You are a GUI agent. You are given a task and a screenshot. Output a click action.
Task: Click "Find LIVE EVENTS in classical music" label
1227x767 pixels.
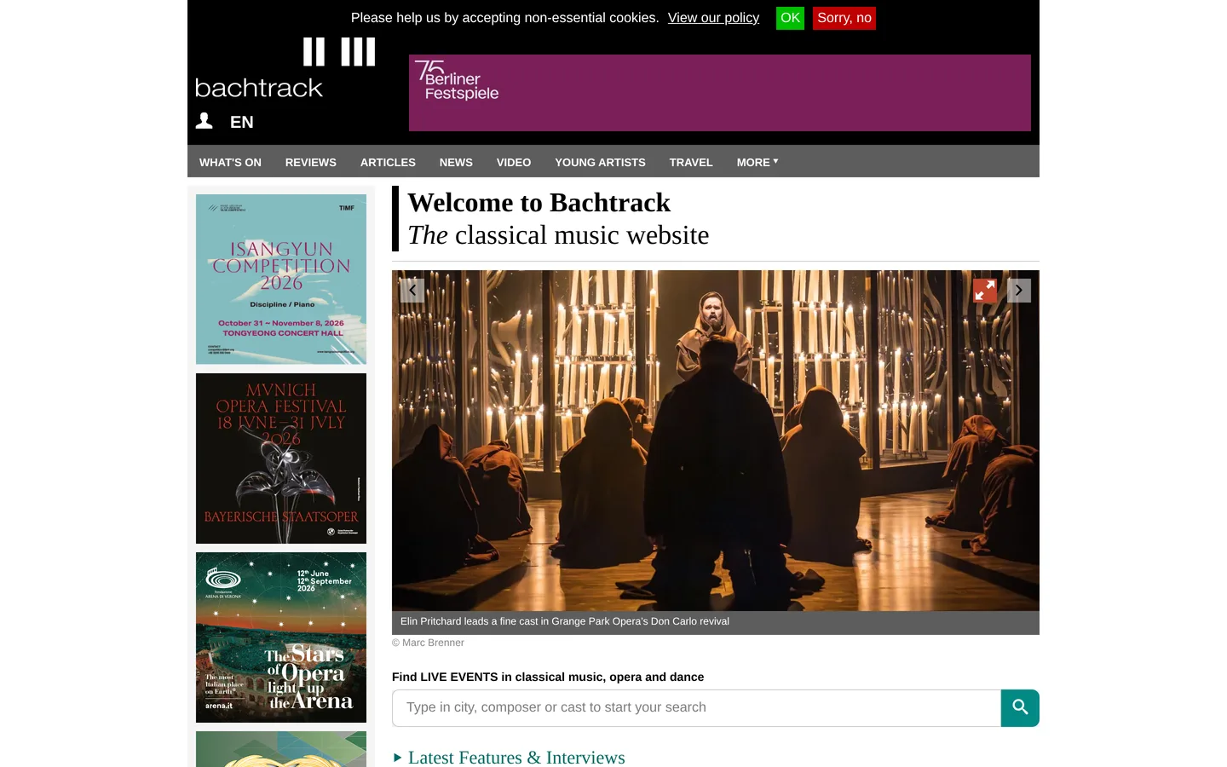[548, 677]
